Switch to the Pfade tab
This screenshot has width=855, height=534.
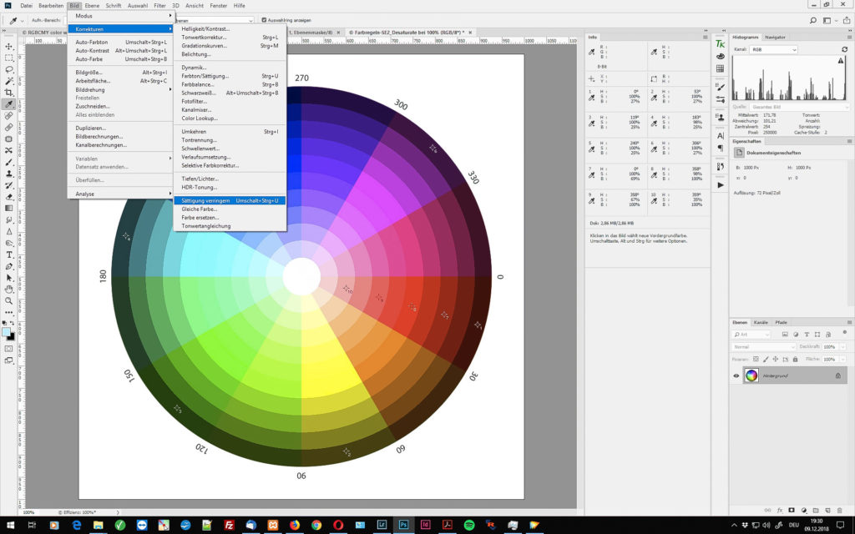click(781, 323)
